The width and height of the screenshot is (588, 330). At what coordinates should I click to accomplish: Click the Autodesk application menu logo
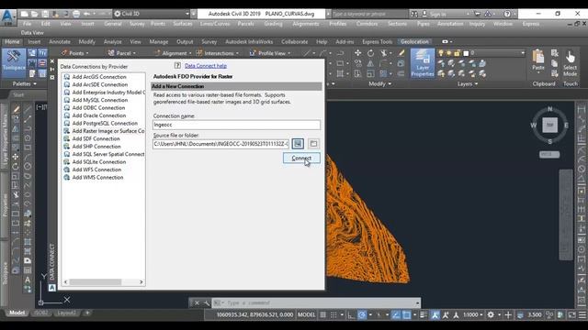click(7, 17)
